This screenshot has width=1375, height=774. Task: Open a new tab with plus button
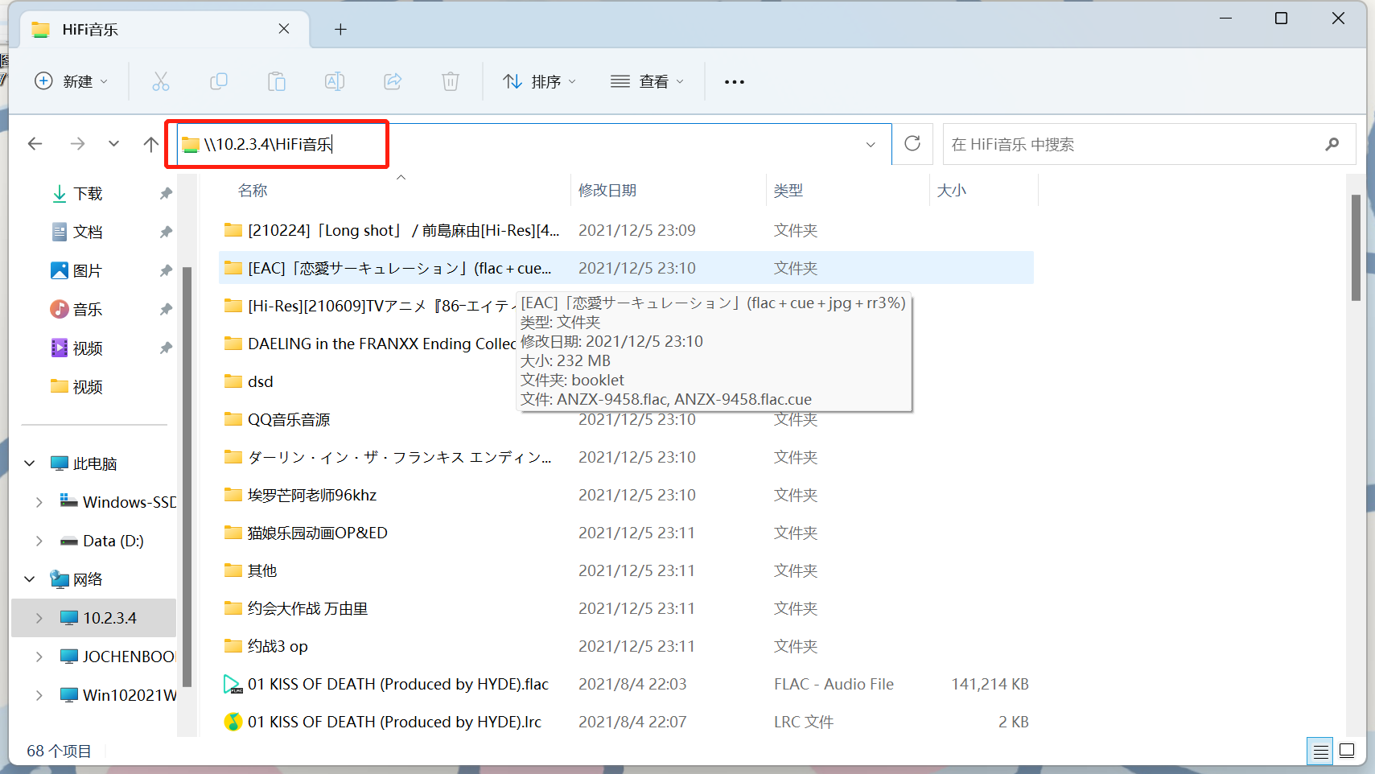(340, 30)
